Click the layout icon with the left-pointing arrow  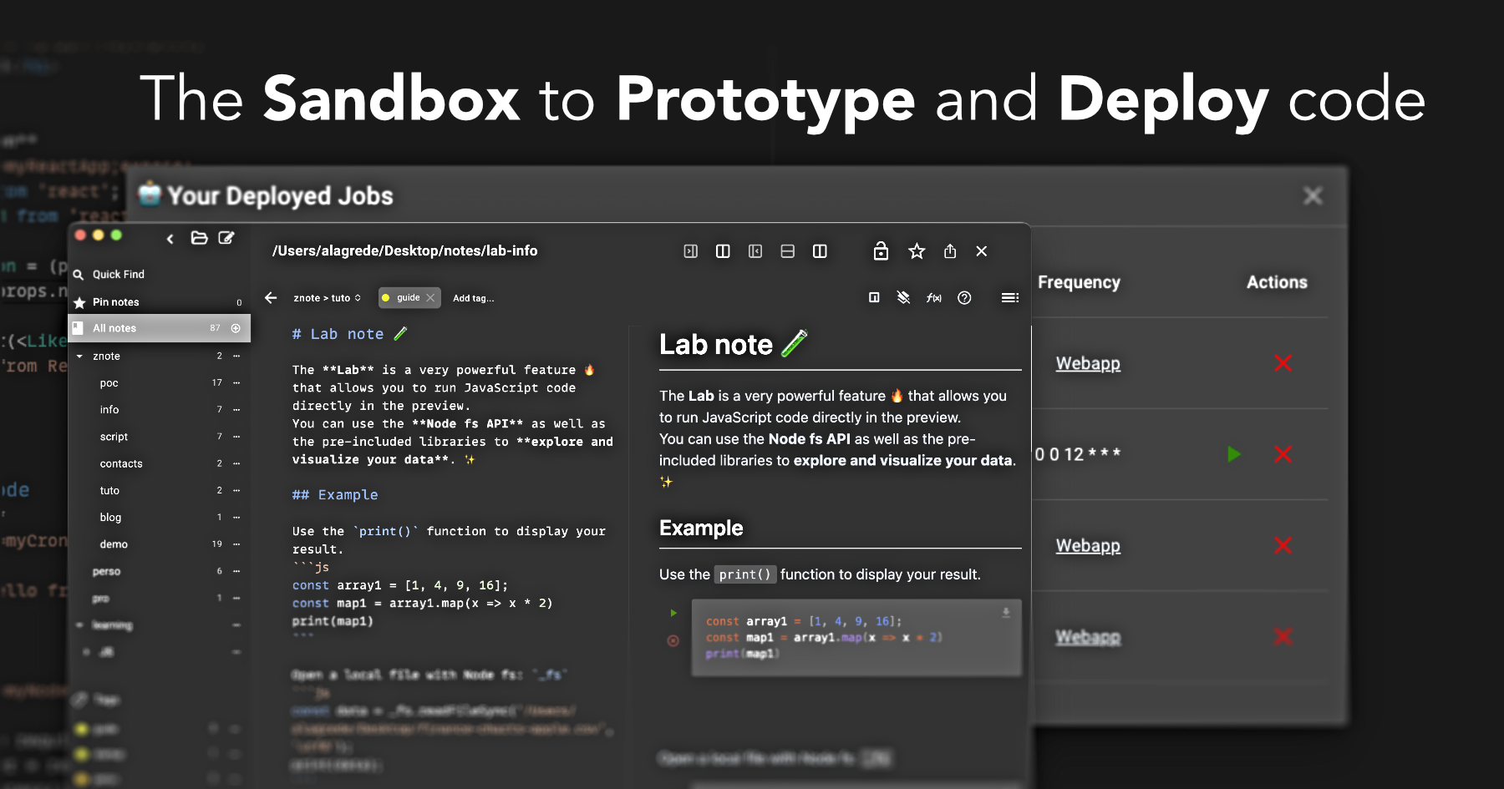(x=755, y=251)
